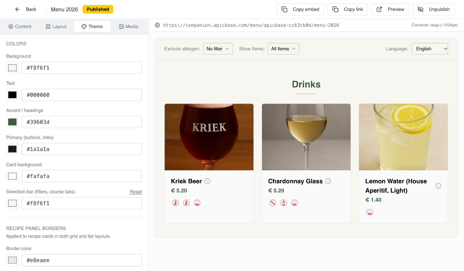Open the Media tab

pyautogui.click(x=129, y=26)
